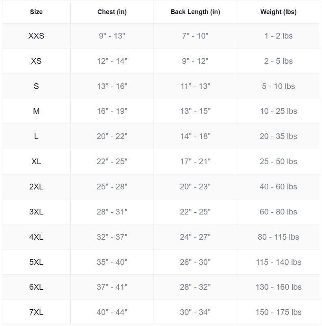Click the S back length 11" - 13"
This screenshot has height=326, width=322.
[x=195, y=86]
